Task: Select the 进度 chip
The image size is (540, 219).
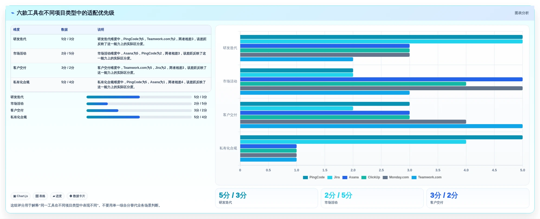Action: click(57, 196)
